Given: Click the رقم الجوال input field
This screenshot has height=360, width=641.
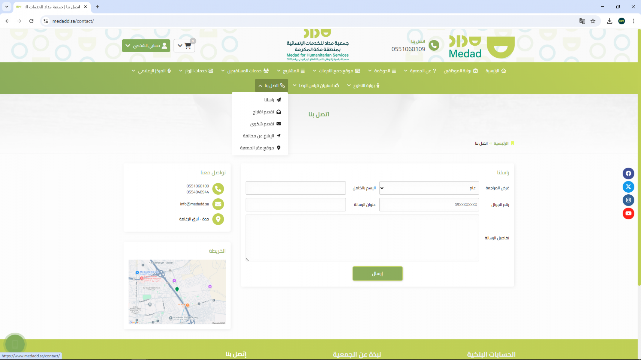Looking at the screenshot, I should 429,205.
